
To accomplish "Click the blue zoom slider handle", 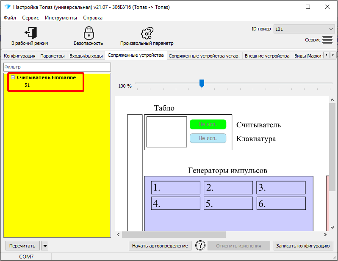I will coord(202,83).
